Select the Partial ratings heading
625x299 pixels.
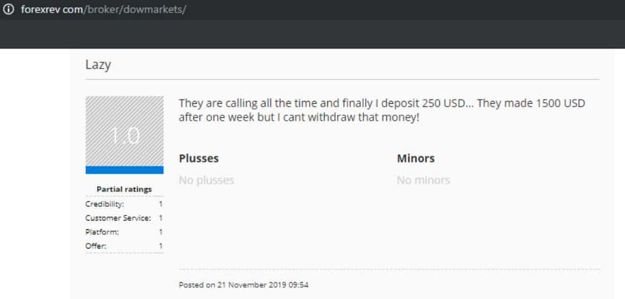pos(124,189)
